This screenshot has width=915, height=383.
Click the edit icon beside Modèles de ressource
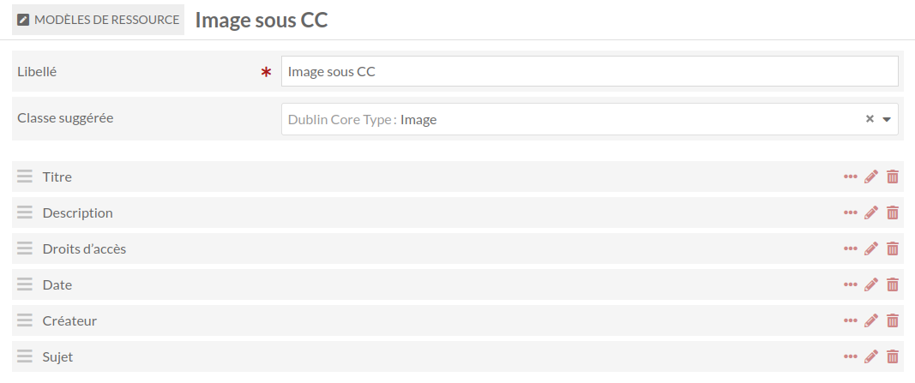point(23,20)
